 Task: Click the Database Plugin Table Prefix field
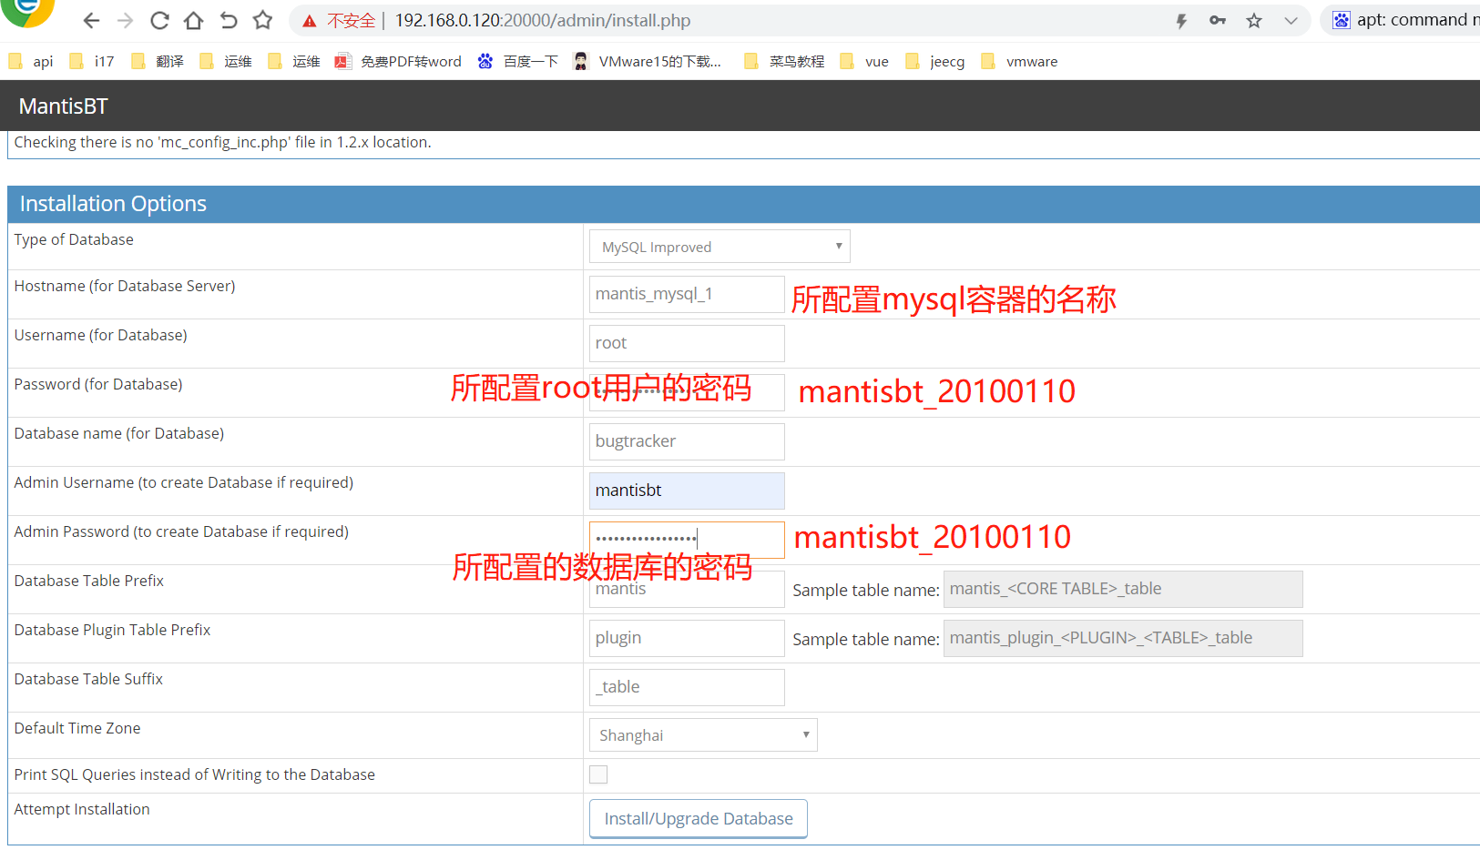[687, 638]
